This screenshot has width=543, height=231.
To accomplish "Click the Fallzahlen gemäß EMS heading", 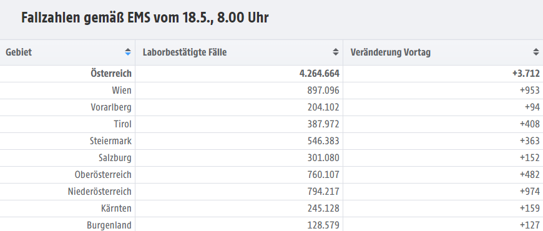I will tap(145, 17).
